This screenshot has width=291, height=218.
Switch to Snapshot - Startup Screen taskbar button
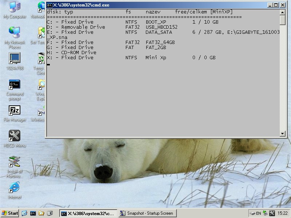[147, 213]
